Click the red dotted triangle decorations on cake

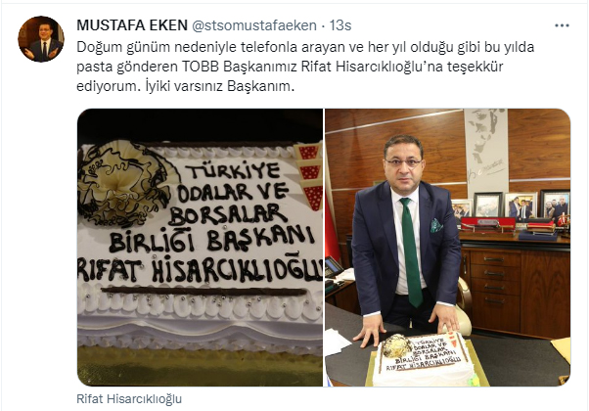tap(310, 176)
